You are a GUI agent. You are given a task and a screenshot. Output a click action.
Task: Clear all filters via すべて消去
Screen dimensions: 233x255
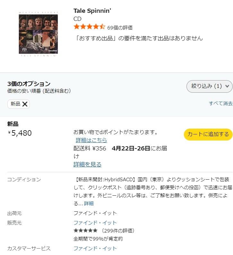pos(220,103)
